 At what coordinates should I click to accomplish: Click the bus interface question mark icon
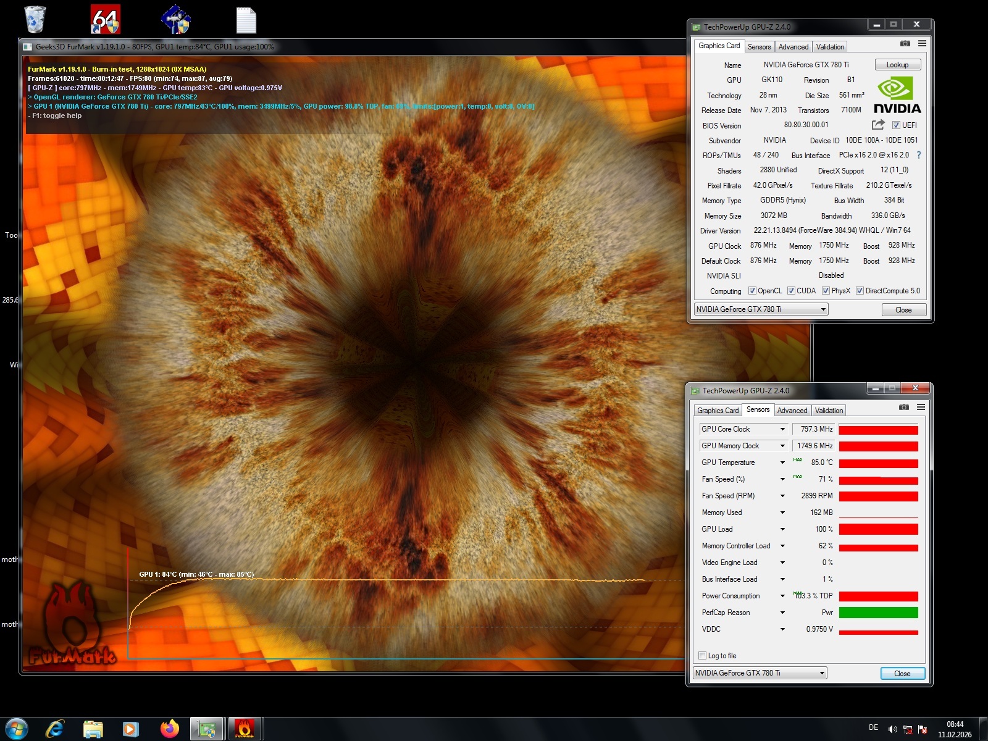pyautogui.click(x=919, y=155)
